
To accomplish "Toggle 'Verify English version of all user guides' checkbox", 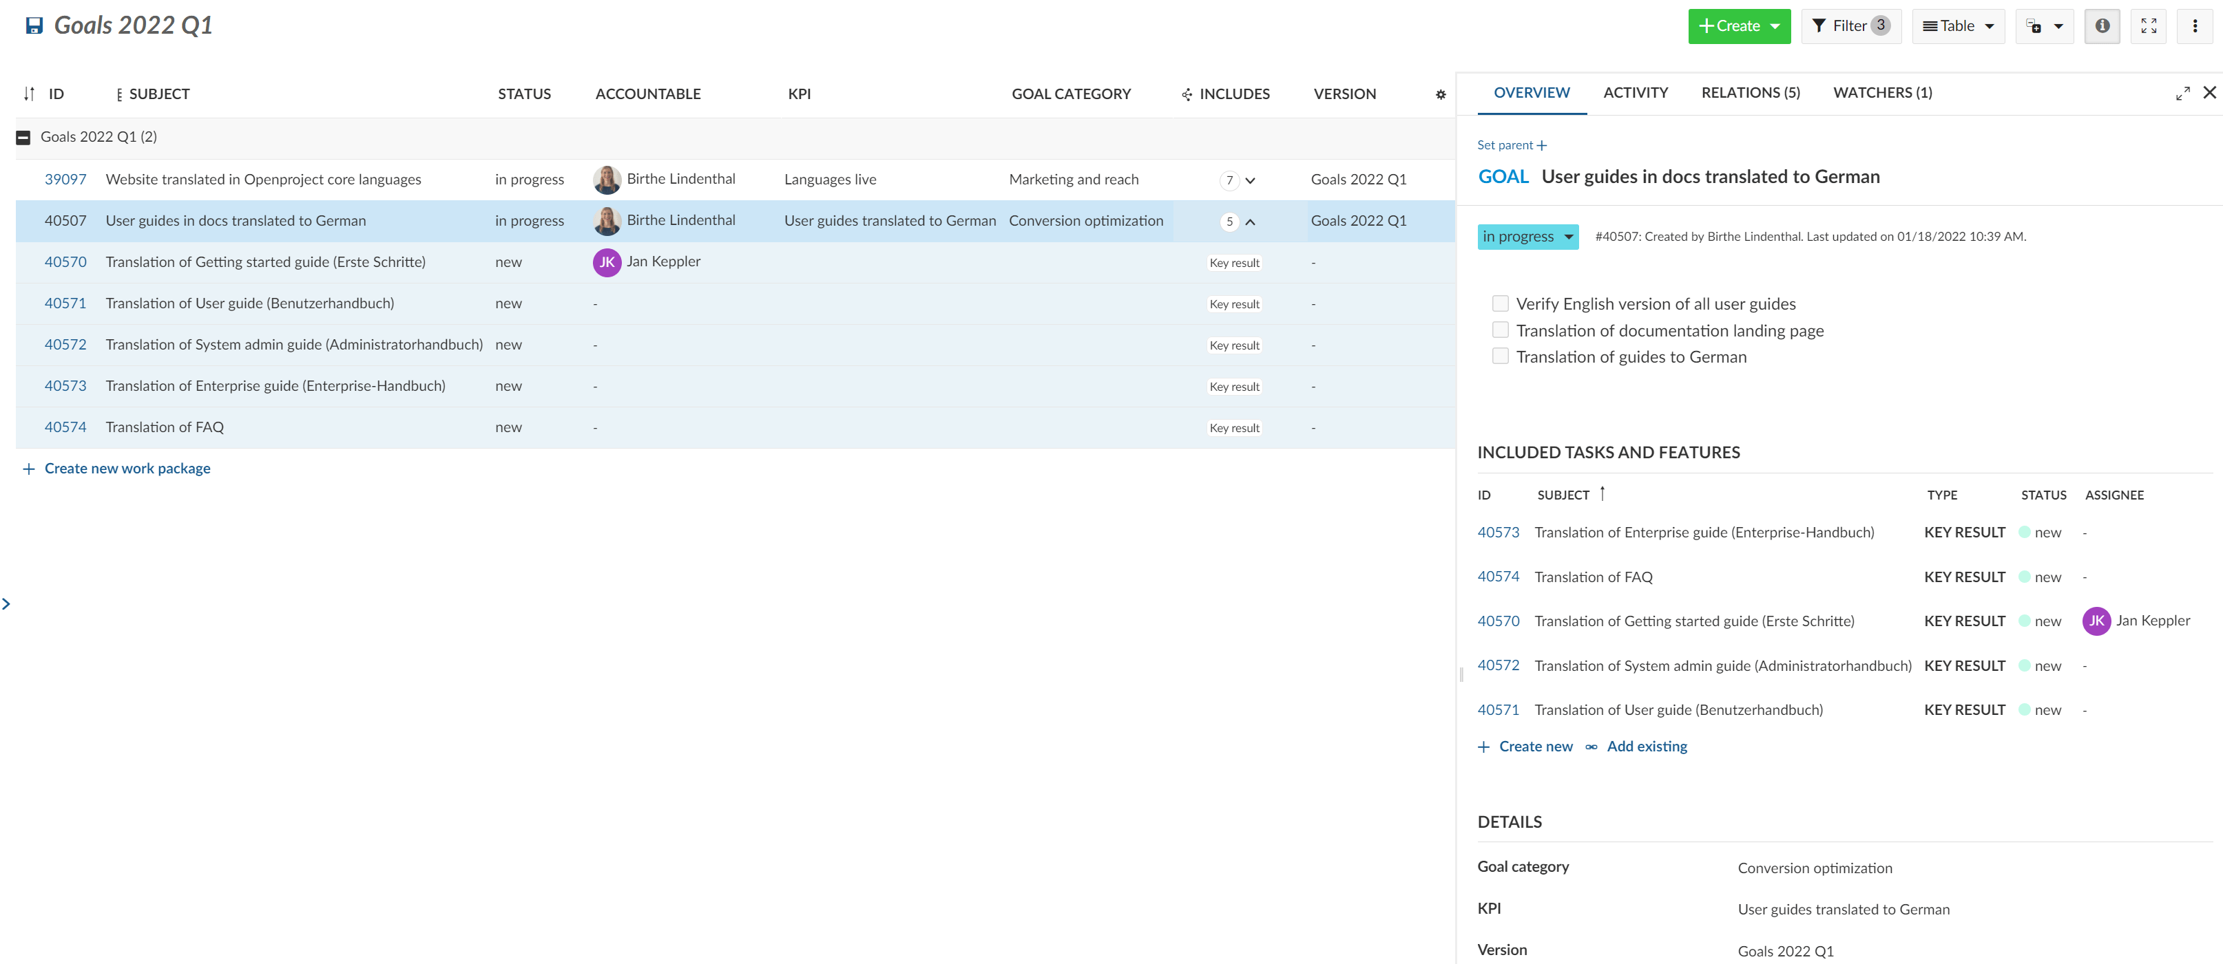I will coord(1499,303).
